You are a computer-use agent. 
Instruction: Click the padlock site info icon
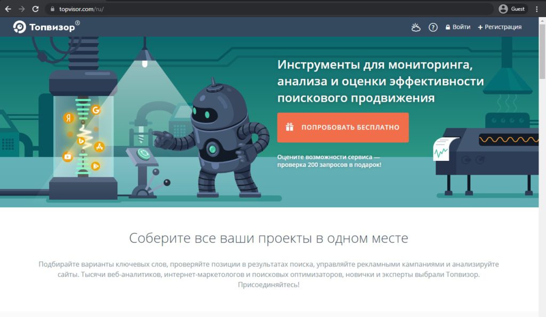[x=52, y=9]
